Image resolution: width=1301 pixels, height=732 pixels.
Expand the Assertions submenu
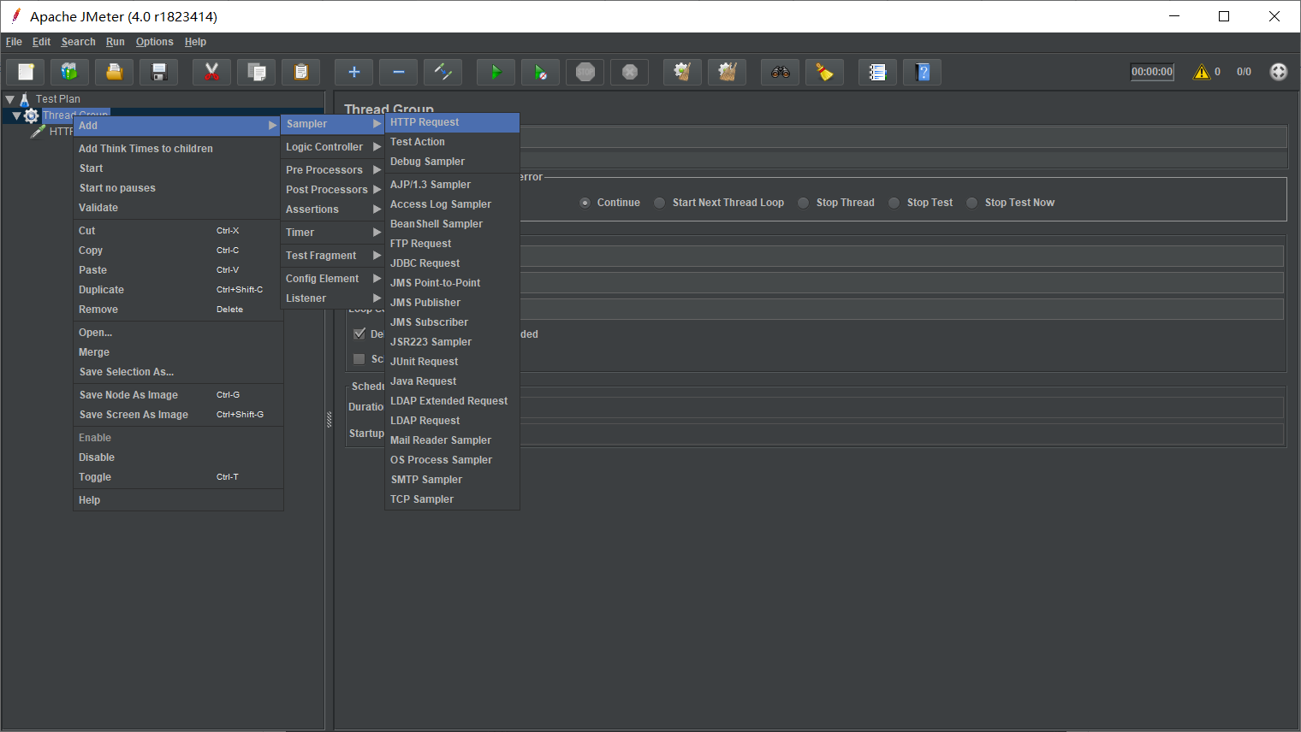coord(332,210)
